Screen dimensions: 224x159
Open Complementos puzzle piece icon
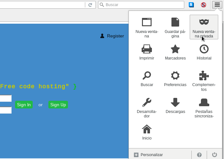pos(204,76)
